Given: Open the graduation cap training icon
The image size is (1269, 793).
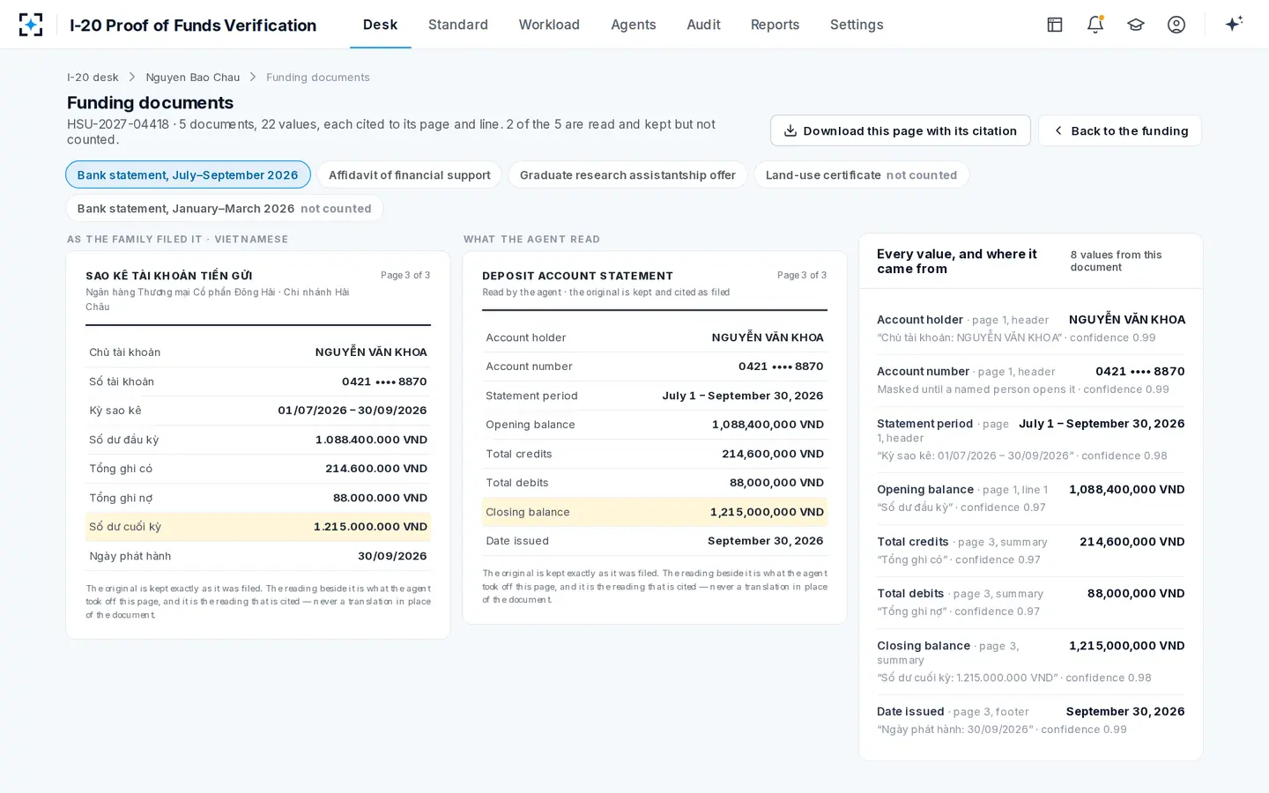Looking at the screenshot, I should pos(1136,25).
